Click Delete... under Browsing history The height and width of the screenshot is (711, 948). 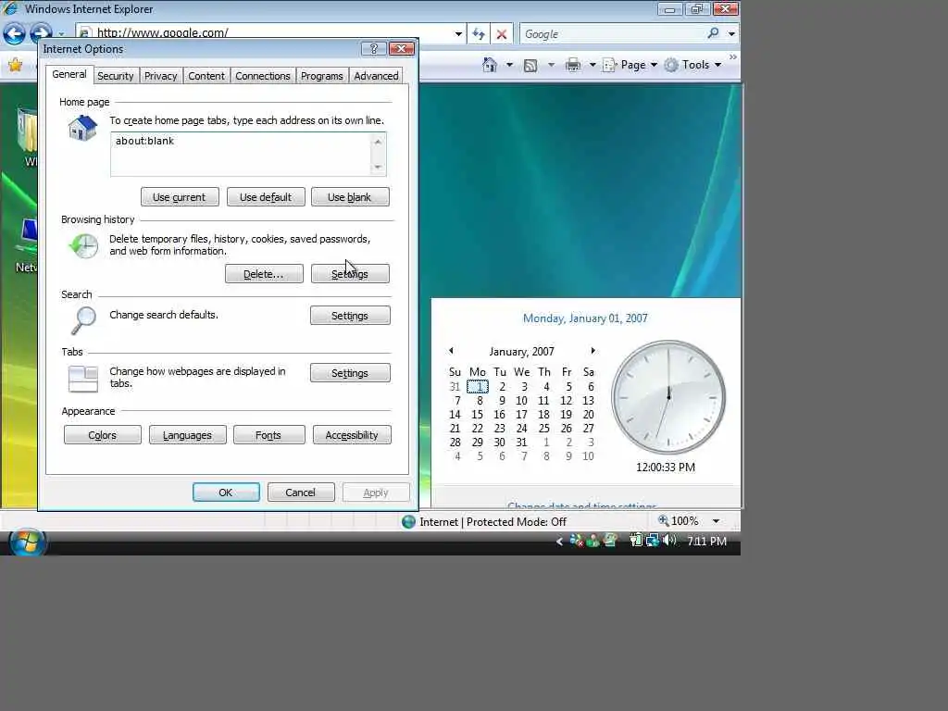[x=264, y=274]
